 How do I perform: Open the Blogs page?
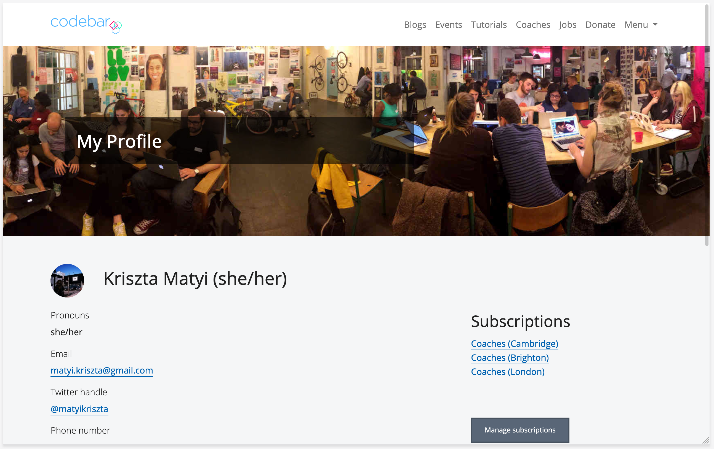click(415, 25)
